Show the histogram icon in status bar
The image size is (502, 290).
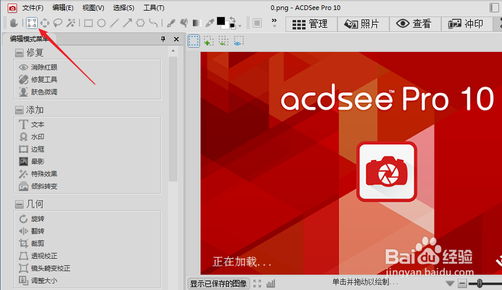coord(271,284)
